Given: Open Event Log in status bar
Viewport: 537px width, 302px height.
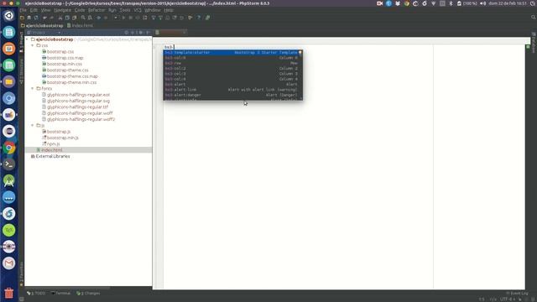Looking at the screenshot, I should pos(517,294).
